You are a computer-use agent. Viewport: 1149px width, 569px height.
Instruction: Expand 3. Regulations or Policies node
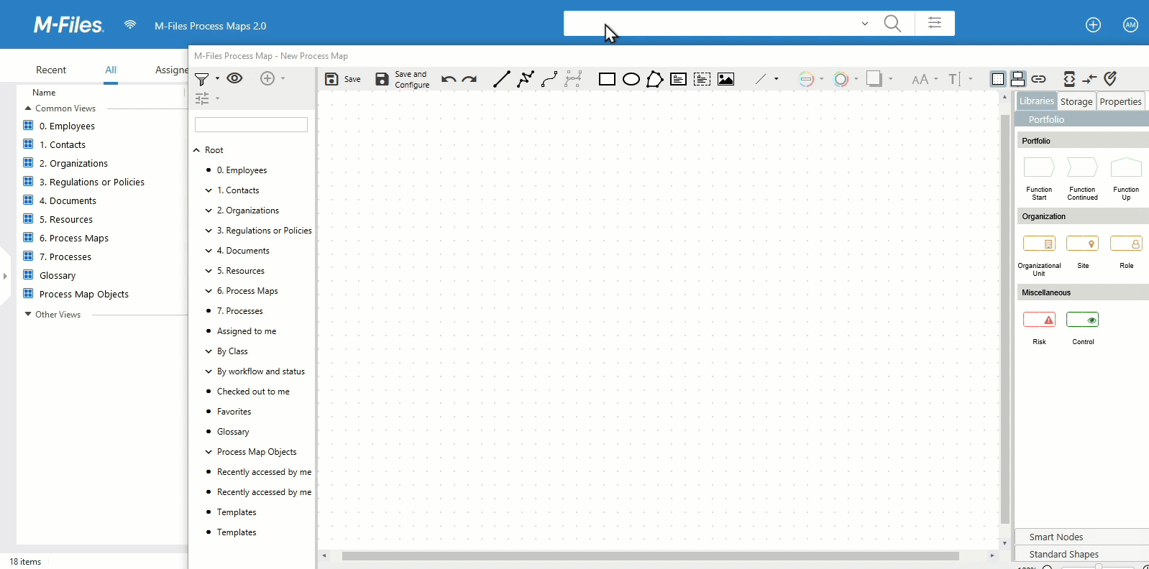pyautogui.click(x=209, y=231)
